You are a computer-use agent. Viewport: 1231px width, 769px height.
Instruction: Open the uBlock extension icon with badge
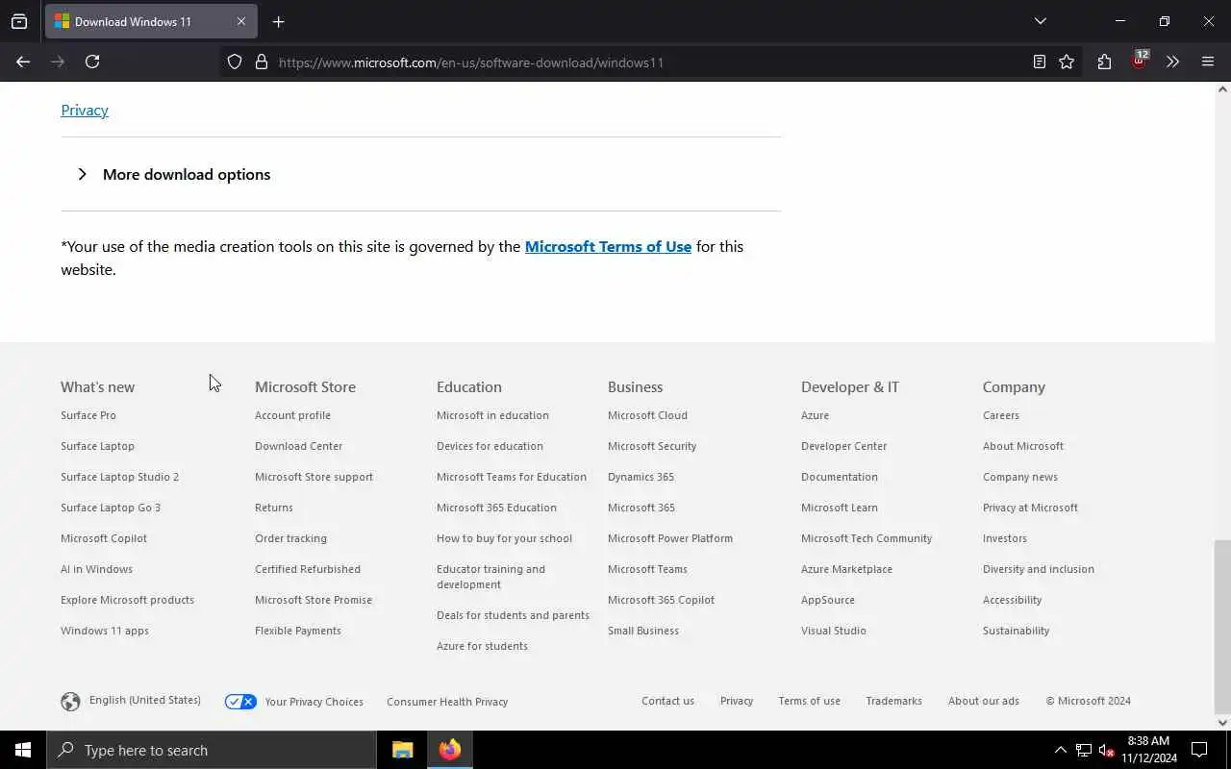(x=1139, y=61)
